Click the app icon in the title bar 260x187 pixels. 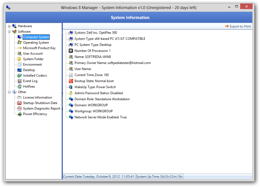click(8, 7)
